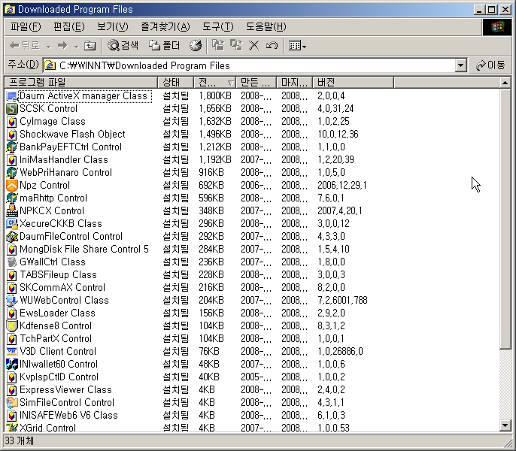Click the Back arrow toolbar button
The width and height of the screenshot is (516, 451).
tap(24, 45)
